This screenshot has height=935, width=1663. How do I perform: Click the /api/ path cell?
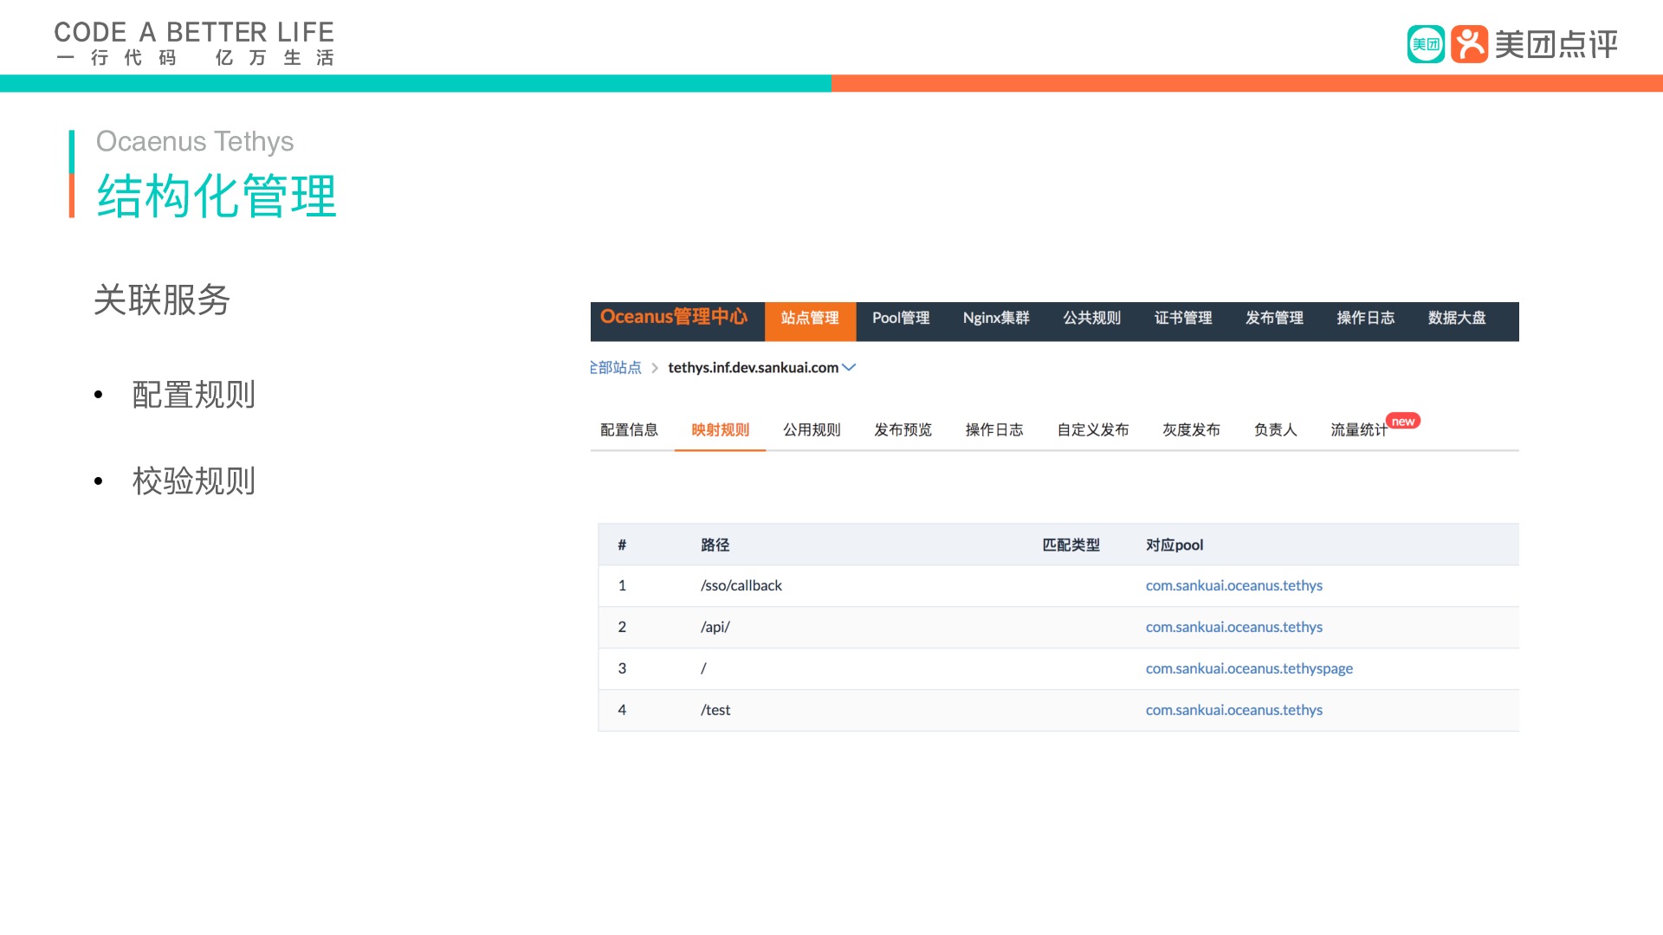(x=715, y=627)
